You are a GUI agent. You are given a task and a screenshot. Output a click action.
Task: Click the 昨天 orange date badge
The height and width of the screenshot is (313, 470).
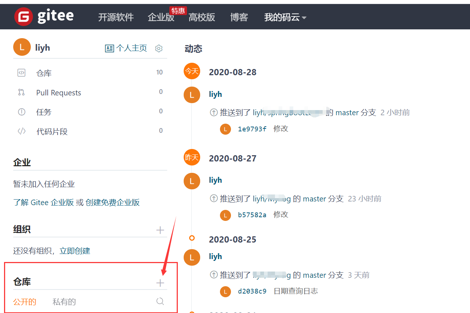tap(192, 157)
